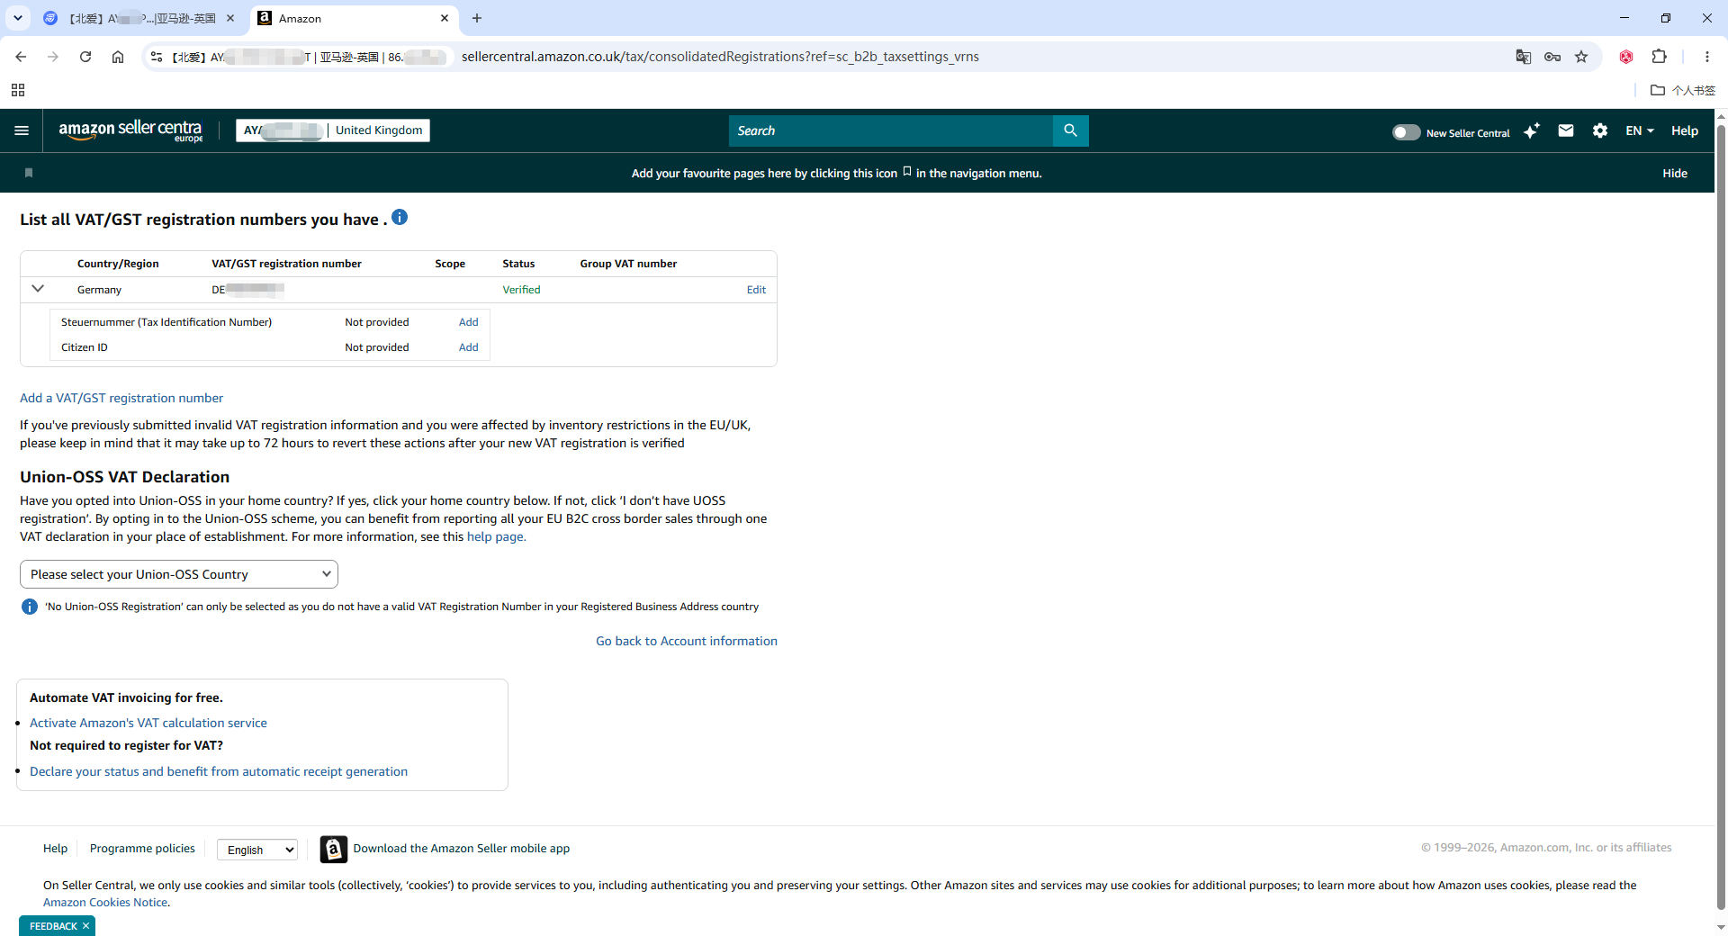Bookmark this page with the star icon
Viewport: 1728px width, 936px height.
[x=1581, y=57]
